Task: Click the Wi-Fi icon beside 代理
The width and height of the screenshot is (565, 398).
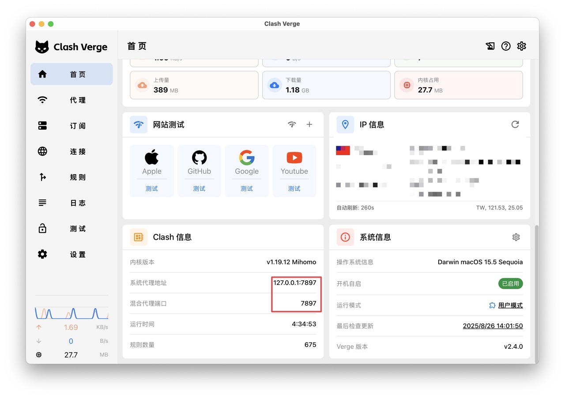Action: [42, 100]
